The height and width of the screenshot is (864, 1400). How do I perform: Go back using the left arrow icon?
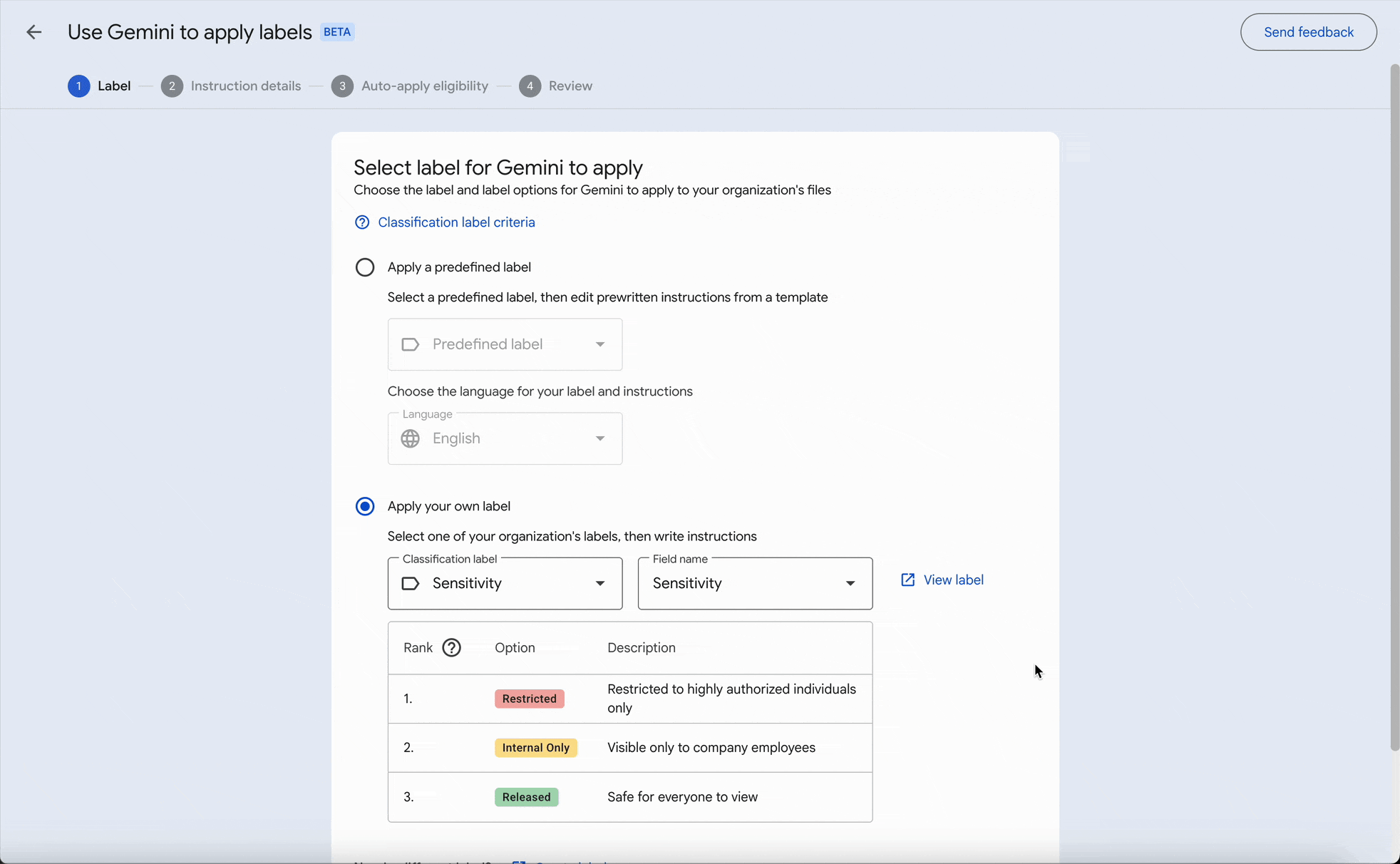coord(34,32)
